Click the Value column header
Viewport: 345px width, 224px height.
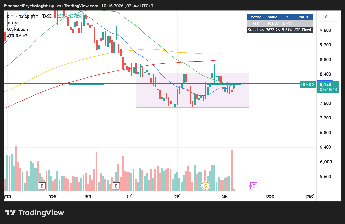(272, 17)
